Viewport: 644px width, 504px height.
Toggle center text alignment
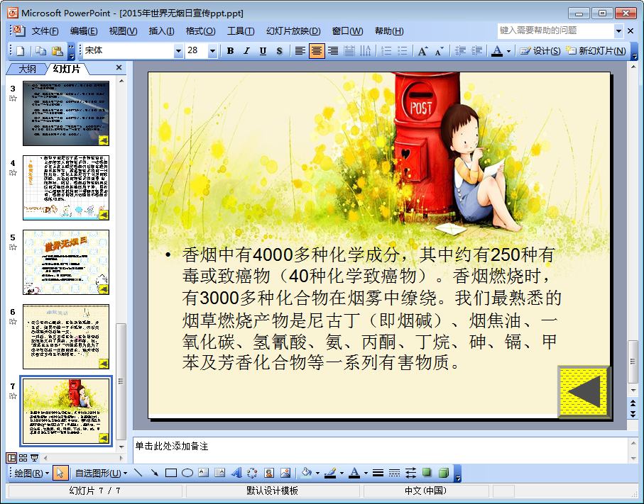coord(316,51)
